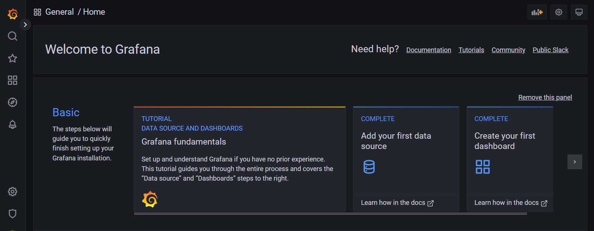Click the General breadcrumb folder
Viewport: 594px width, 231px height.
[x=59, y=12]
